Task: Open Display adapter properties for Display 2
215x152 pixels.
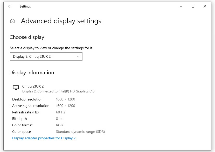Action: pyautogui.click(x=44, y=138)
